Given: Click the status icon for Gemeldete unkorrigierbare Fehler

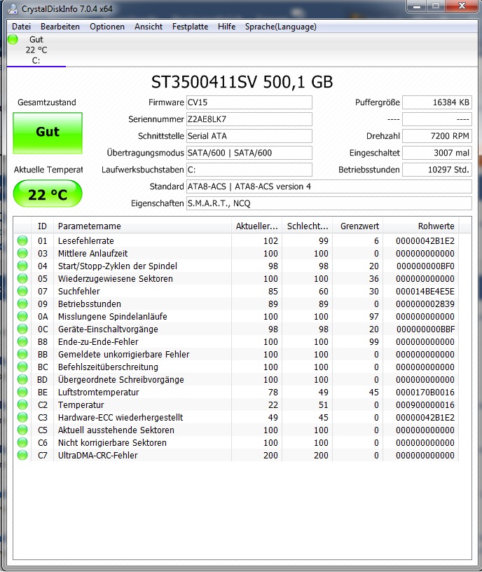Looking at the screenshot, I should pos(22,354).
